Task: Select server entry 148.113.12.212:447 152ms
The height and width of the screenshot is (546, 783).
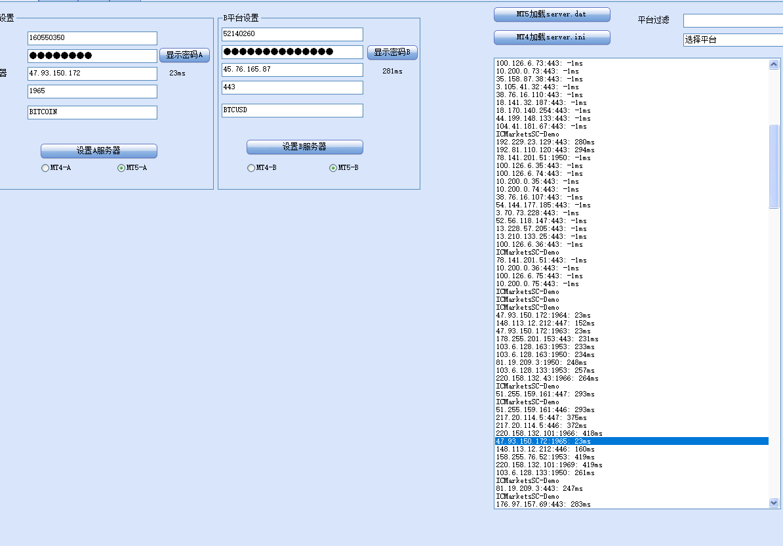Action: pyautogui.click(x=544, y=323)
